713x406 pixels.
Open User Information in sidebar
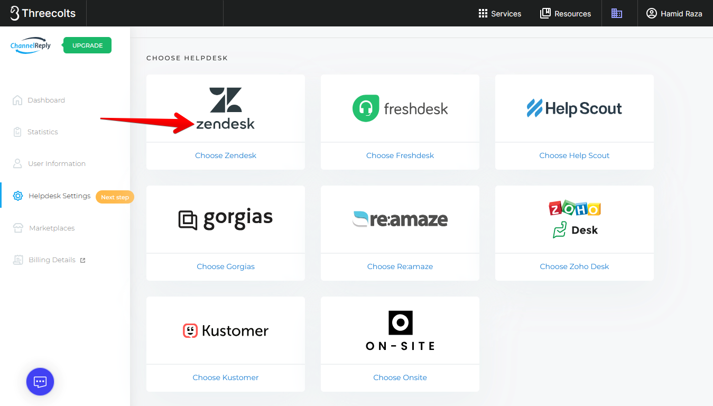point(57,163)
